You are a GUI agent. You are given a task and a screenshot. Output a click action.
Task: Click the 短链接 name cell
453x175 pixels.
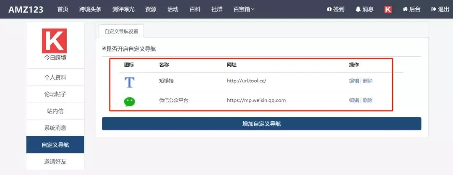pyautogui.click(x=167, y=81)
